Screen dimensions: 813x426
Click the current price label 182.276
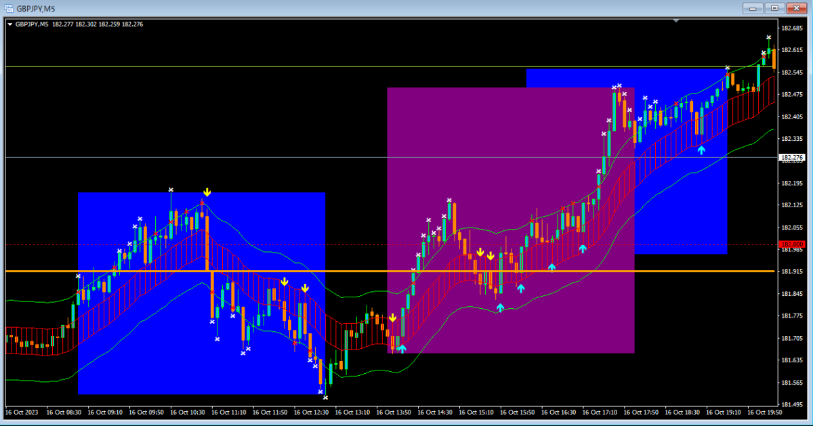click(x=791, y=158)
